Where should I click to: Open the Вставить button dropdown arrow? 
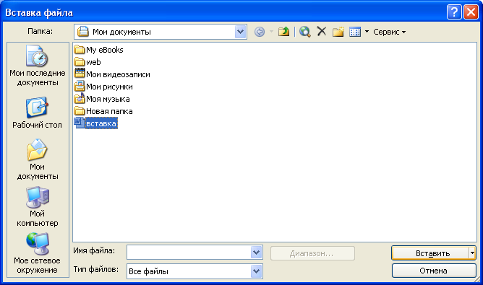472,253
